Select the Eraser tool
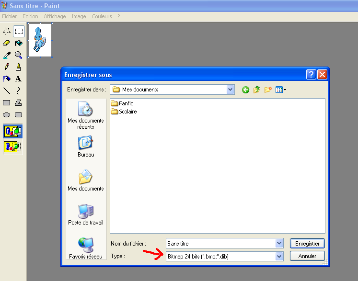 point(7,43)
